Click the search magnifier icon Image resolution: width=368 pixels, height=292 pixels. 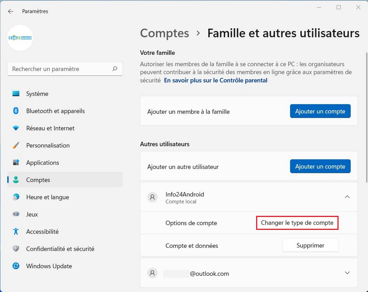point(115,69)
